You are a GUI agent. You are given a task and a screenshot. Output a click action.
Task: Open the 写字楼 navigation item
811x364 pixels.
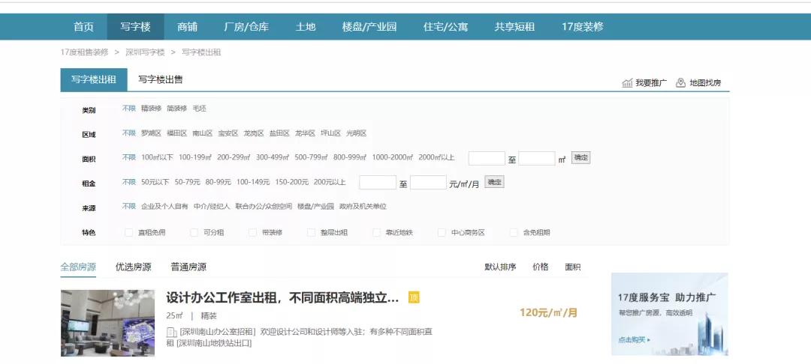(x=135, y=27)
